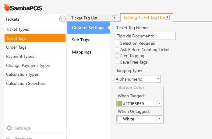
Task: Click the SambaPOS logo
Action: coord(23,8)
